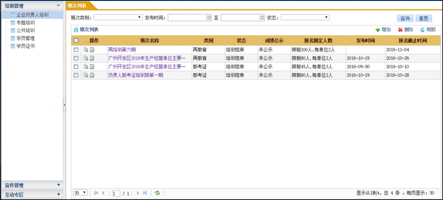The width and height of the screenshot is (443, 200).
Task: Click the 查询 search button
Action: tap(405, 18)
